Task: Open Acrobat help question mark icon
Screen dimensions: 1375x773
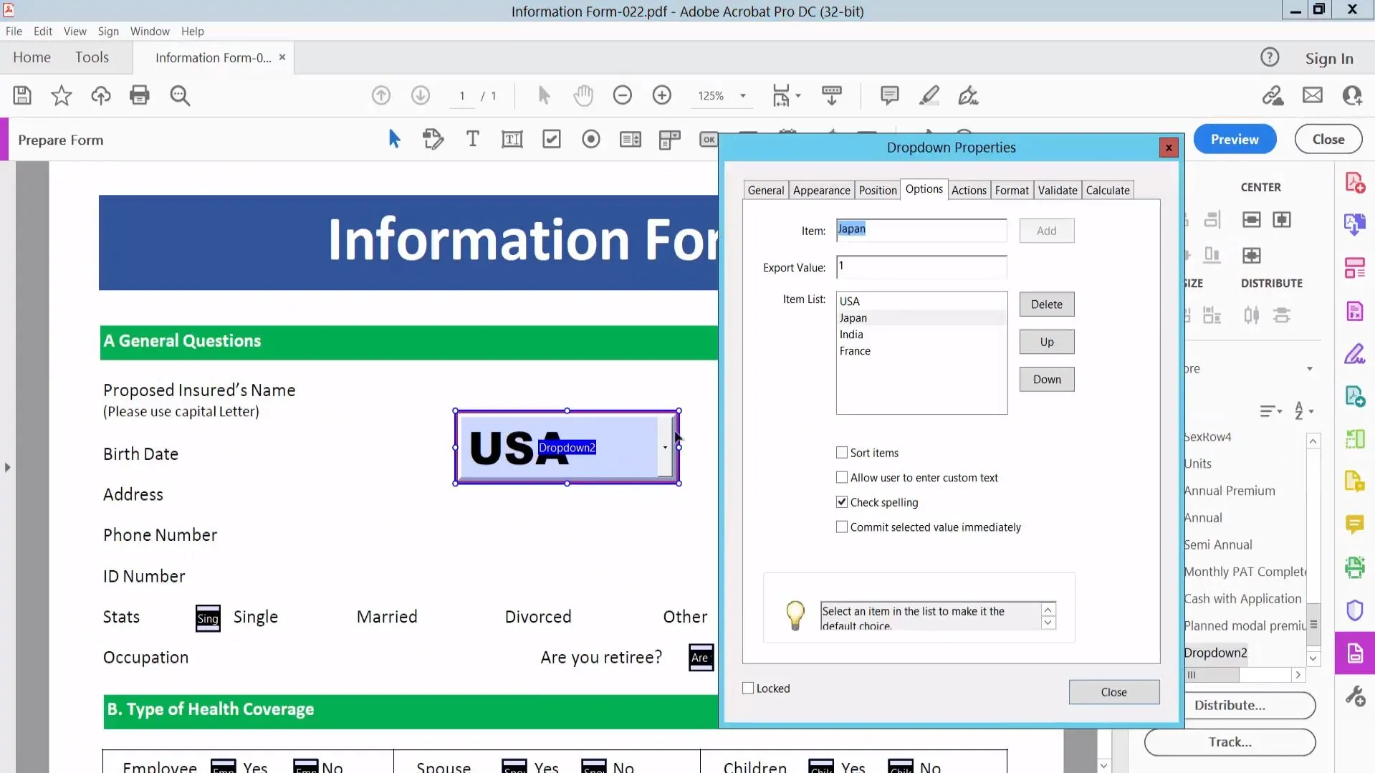Action: click(1270, 57)
